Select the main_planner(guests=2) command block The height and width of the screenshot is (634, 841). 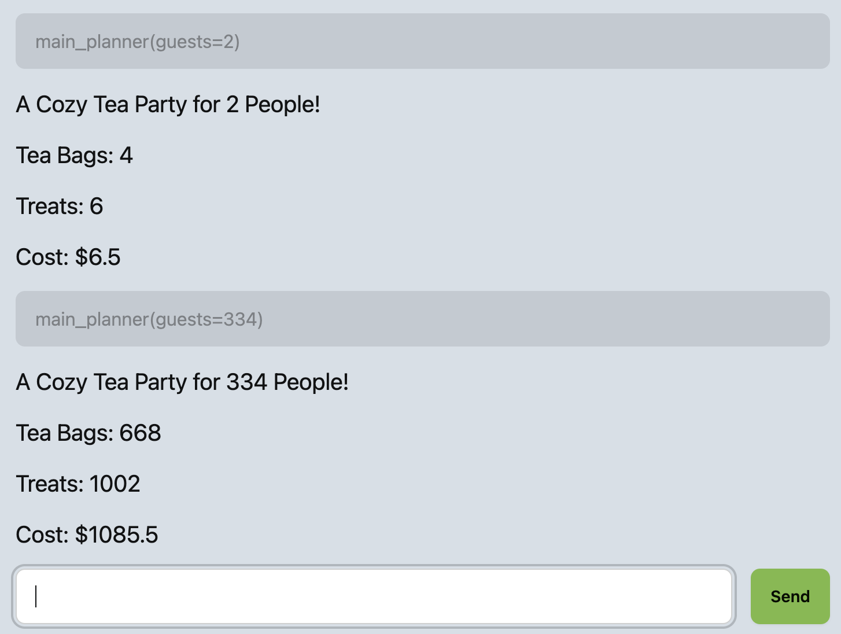point(422,42)
